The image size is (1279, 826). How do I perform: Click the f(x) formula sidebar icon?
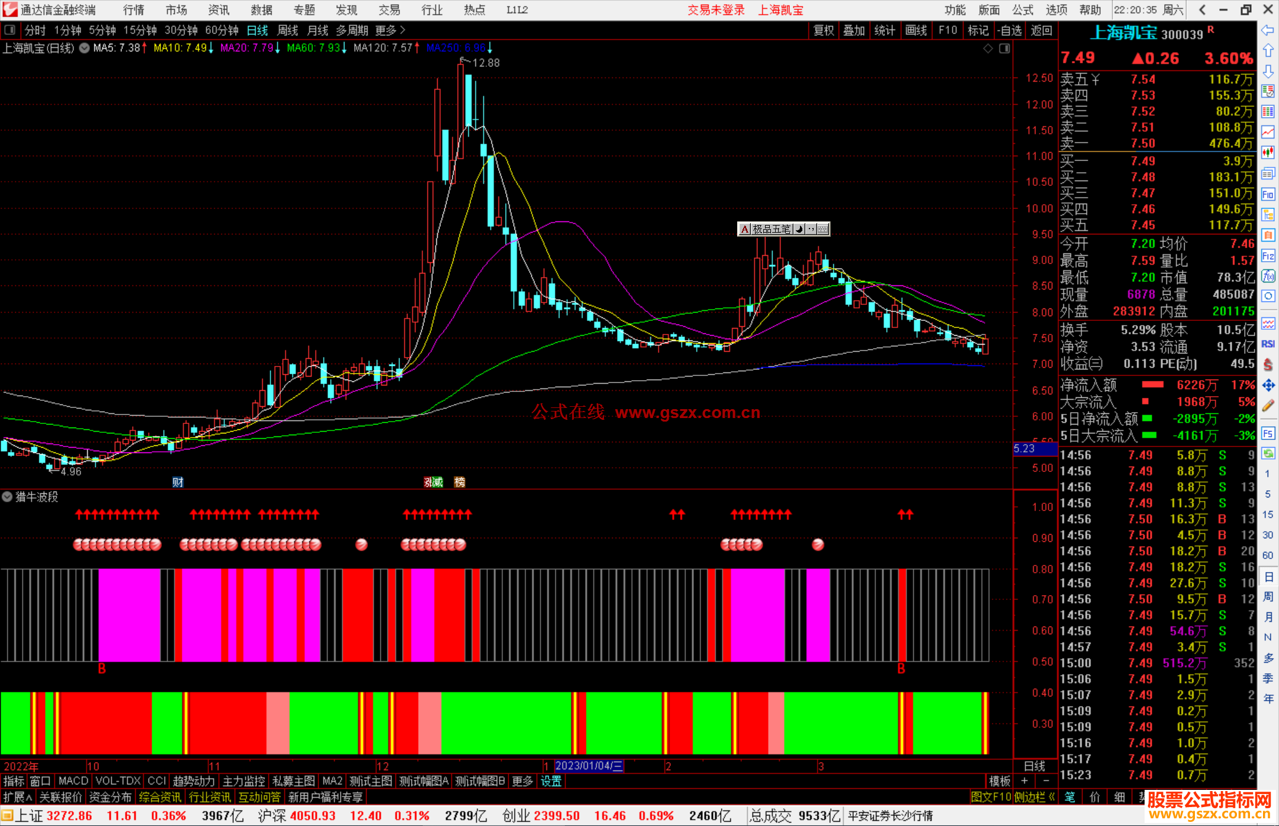point(1268,276)
